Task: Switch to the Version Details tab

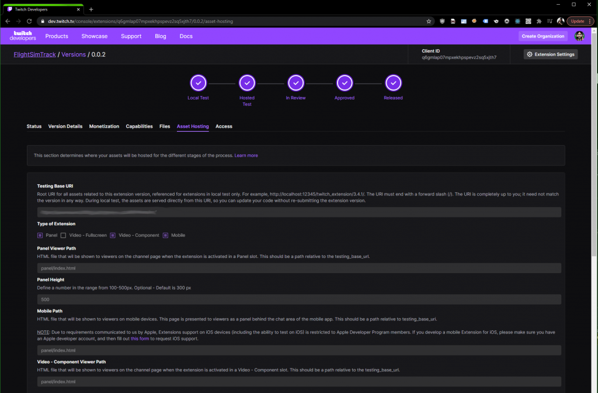Action: point(65,126)
